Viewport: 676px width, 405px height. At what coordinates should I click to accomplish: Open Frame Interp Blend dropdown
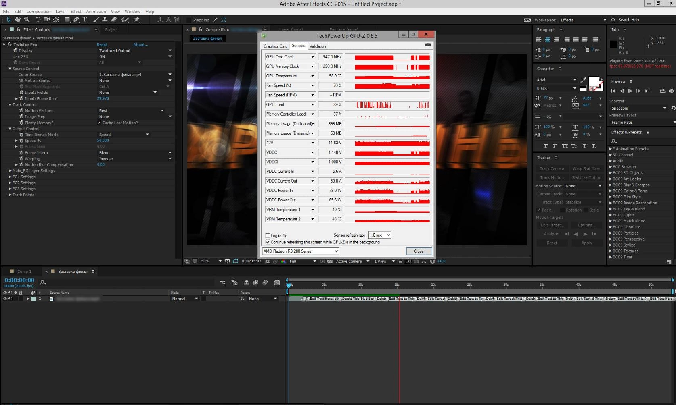pos(135,153)
